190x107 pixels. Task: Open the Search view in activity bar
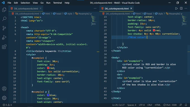coord(4,19)
